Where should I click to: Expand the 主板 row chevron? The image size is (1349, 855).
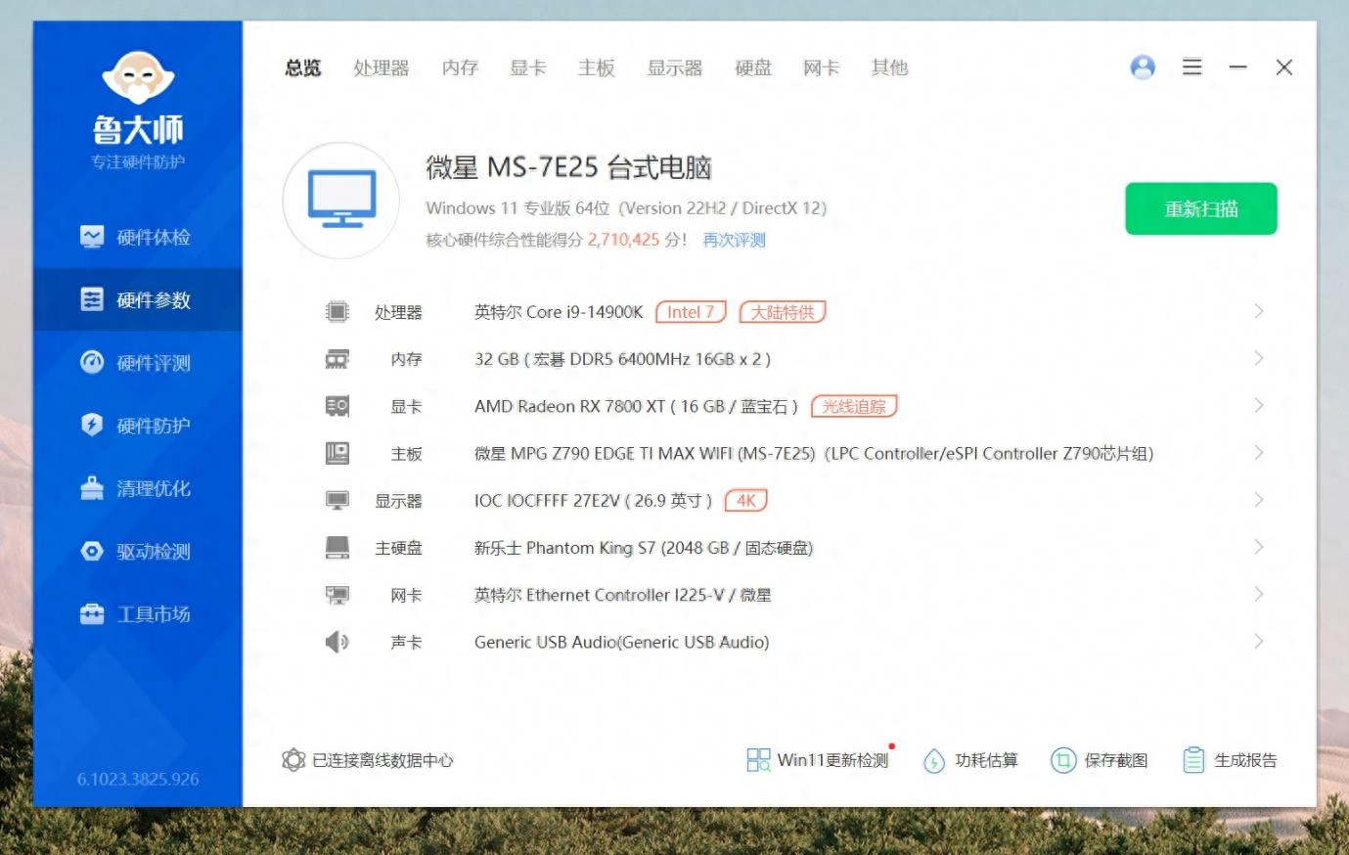(1258, 452)
